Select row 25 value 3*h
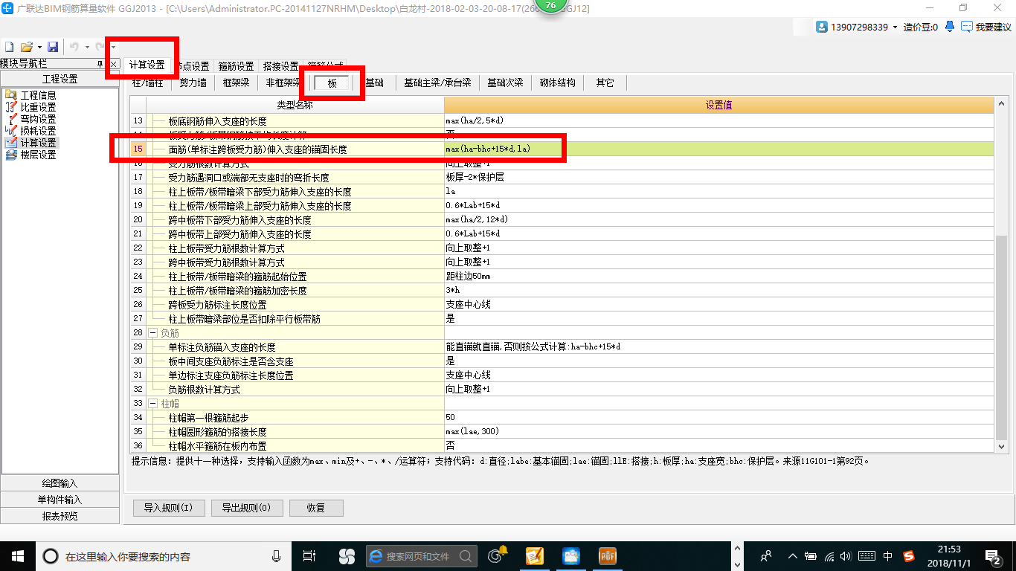The width and height of the screenshot is (1016, 571). pos(719,290)
